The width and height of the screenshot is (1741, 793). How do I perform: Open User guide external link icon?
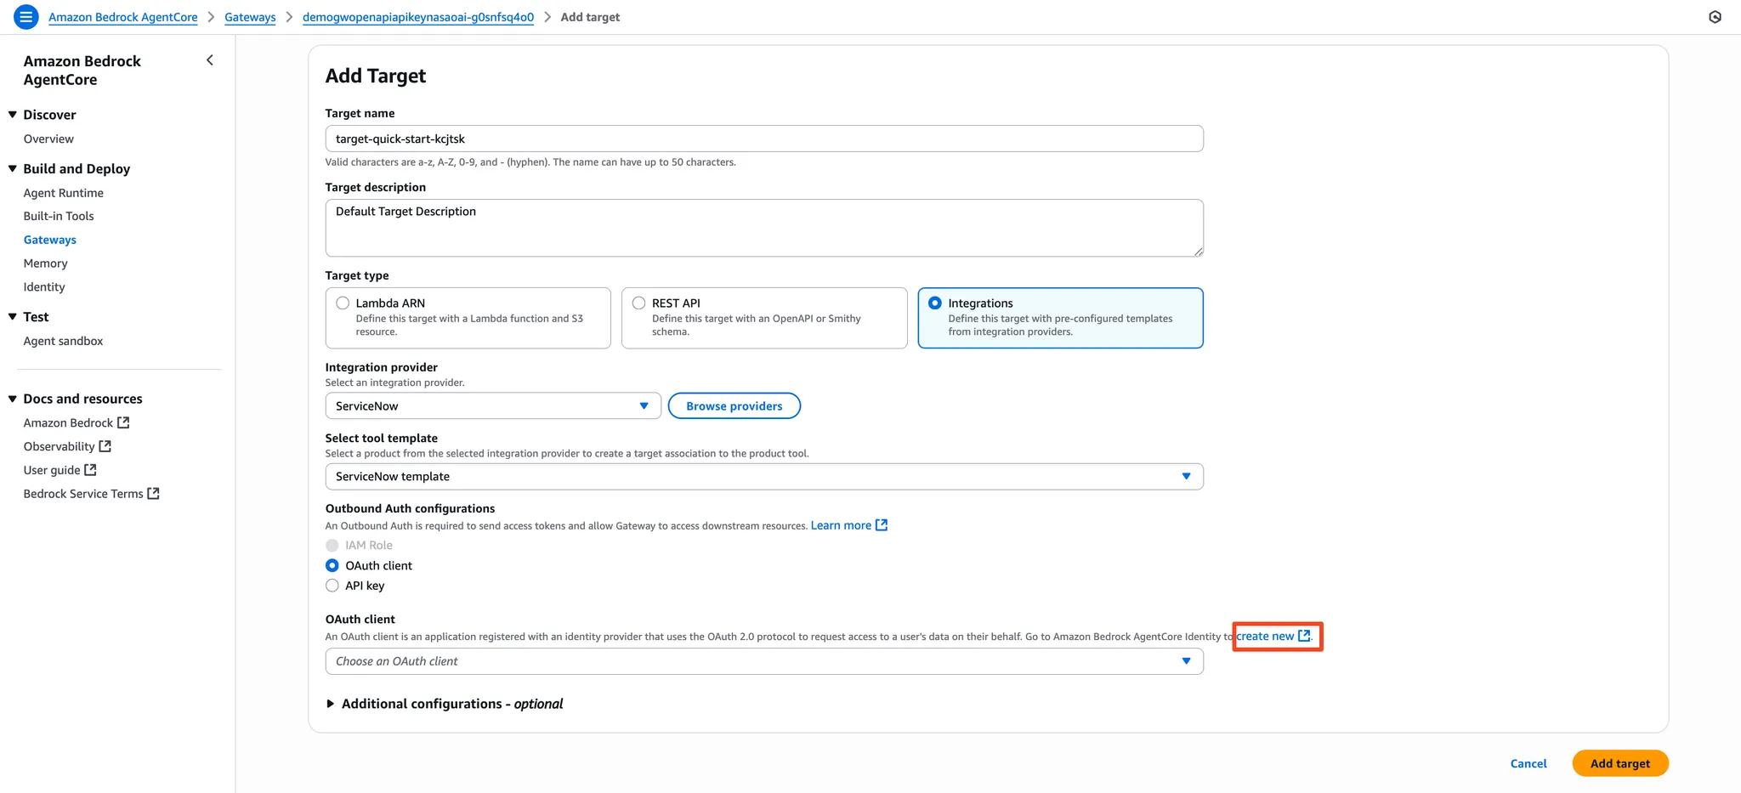pyautogui.click(x=90, y=470)
